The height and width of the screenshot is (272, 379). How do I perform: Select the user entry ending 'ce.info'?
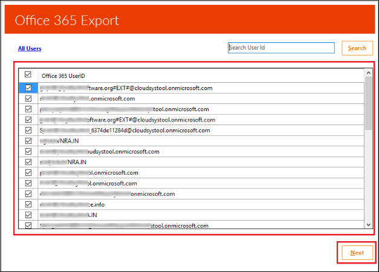coord(73,204)
